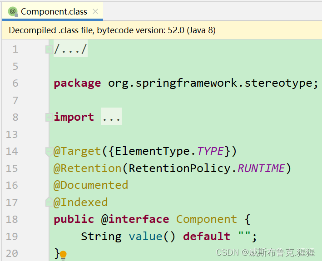Click the RUNTIME enum constant
322x261 pixels.
pos(261,168)
